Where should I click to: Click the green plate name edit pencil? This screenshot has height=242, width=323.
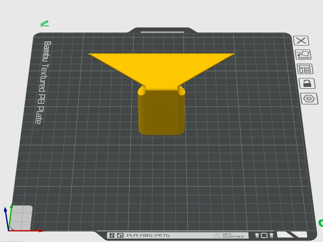click(45, 23)
